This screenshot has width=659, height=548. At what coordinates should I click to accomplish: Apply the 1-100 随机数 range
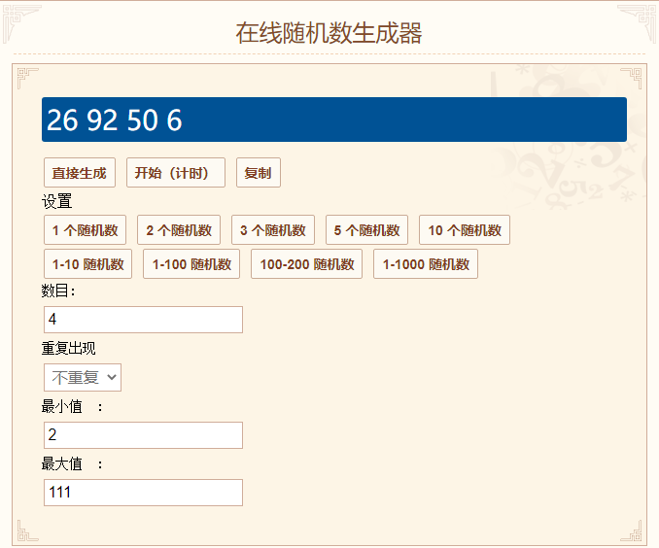coord(191,264)
